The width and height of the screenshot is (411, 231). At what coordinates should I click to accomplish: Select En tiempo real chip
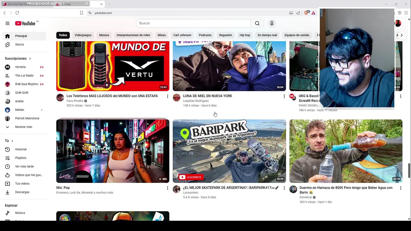pyautogui.click(x=267, y=35)
